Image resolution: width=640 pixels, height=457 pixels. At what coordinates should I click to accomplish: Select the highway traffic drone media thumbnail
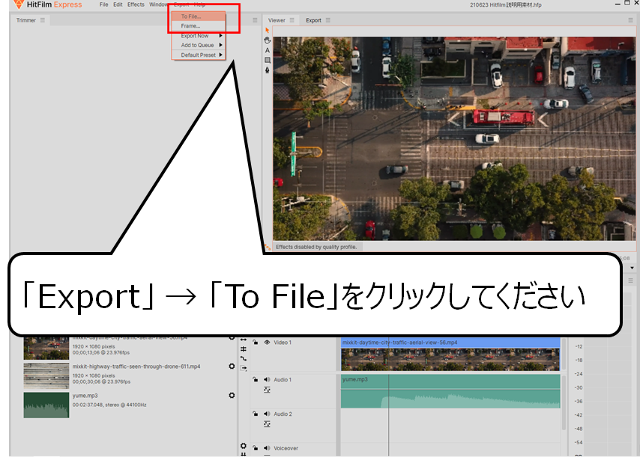(46, 375)
